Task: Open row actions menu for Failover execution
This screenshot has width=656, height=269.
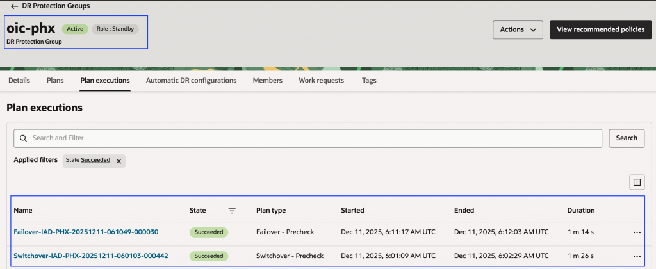Action: (636, 232)
